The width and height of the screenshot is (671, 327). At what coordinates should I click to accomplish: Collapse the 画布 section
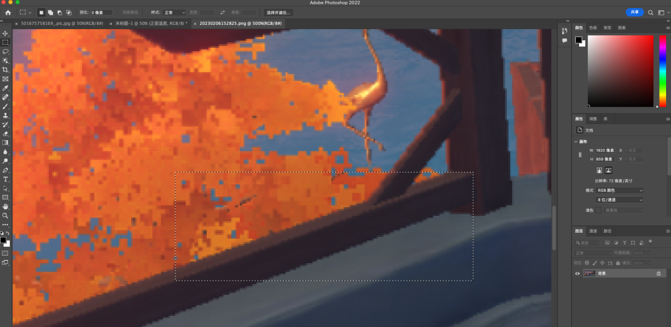click(x=576, y=141)
